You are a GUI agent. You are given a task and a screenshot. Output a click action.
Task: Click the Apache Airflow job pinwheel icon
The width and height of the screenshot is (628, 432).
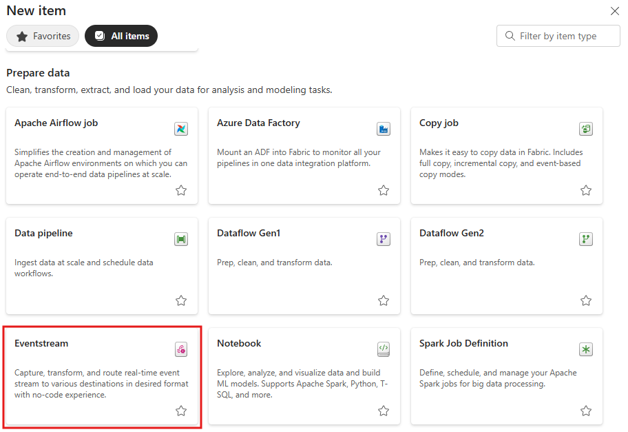pos(181,129)
